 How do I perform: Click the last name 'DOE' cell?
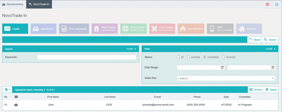coord(109,105)
